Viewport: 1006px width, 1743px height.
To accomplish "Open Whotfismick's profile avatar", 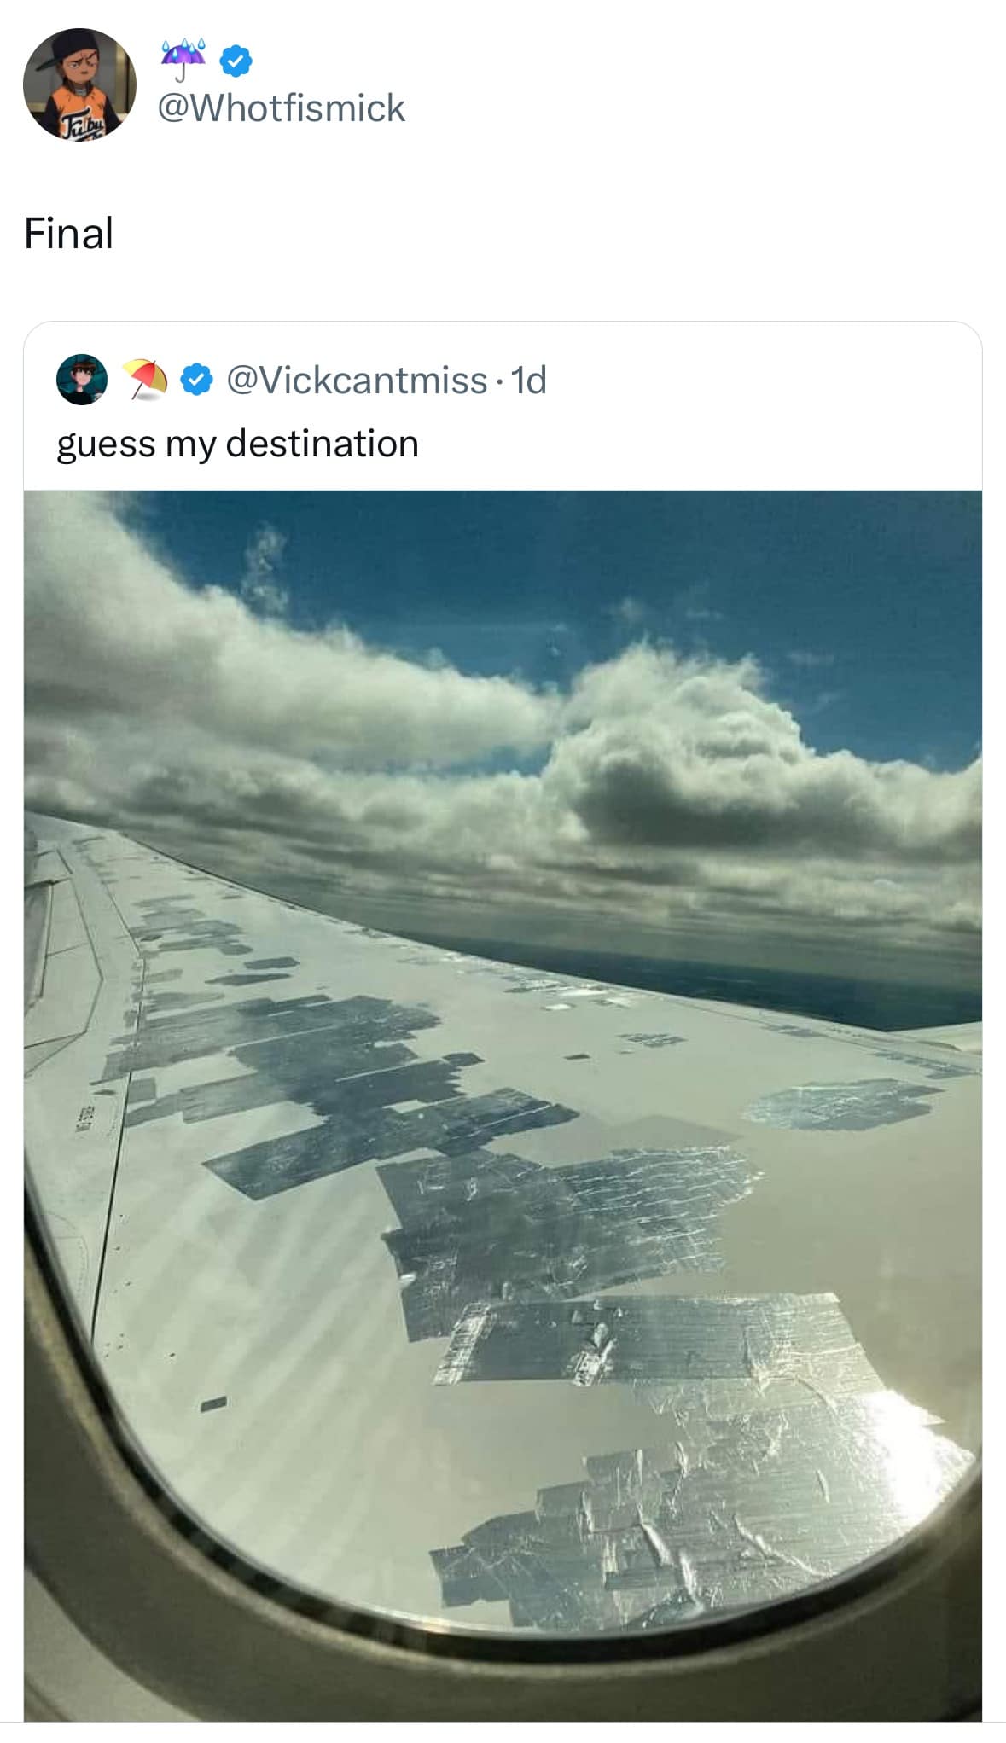I will click(79, 84).
